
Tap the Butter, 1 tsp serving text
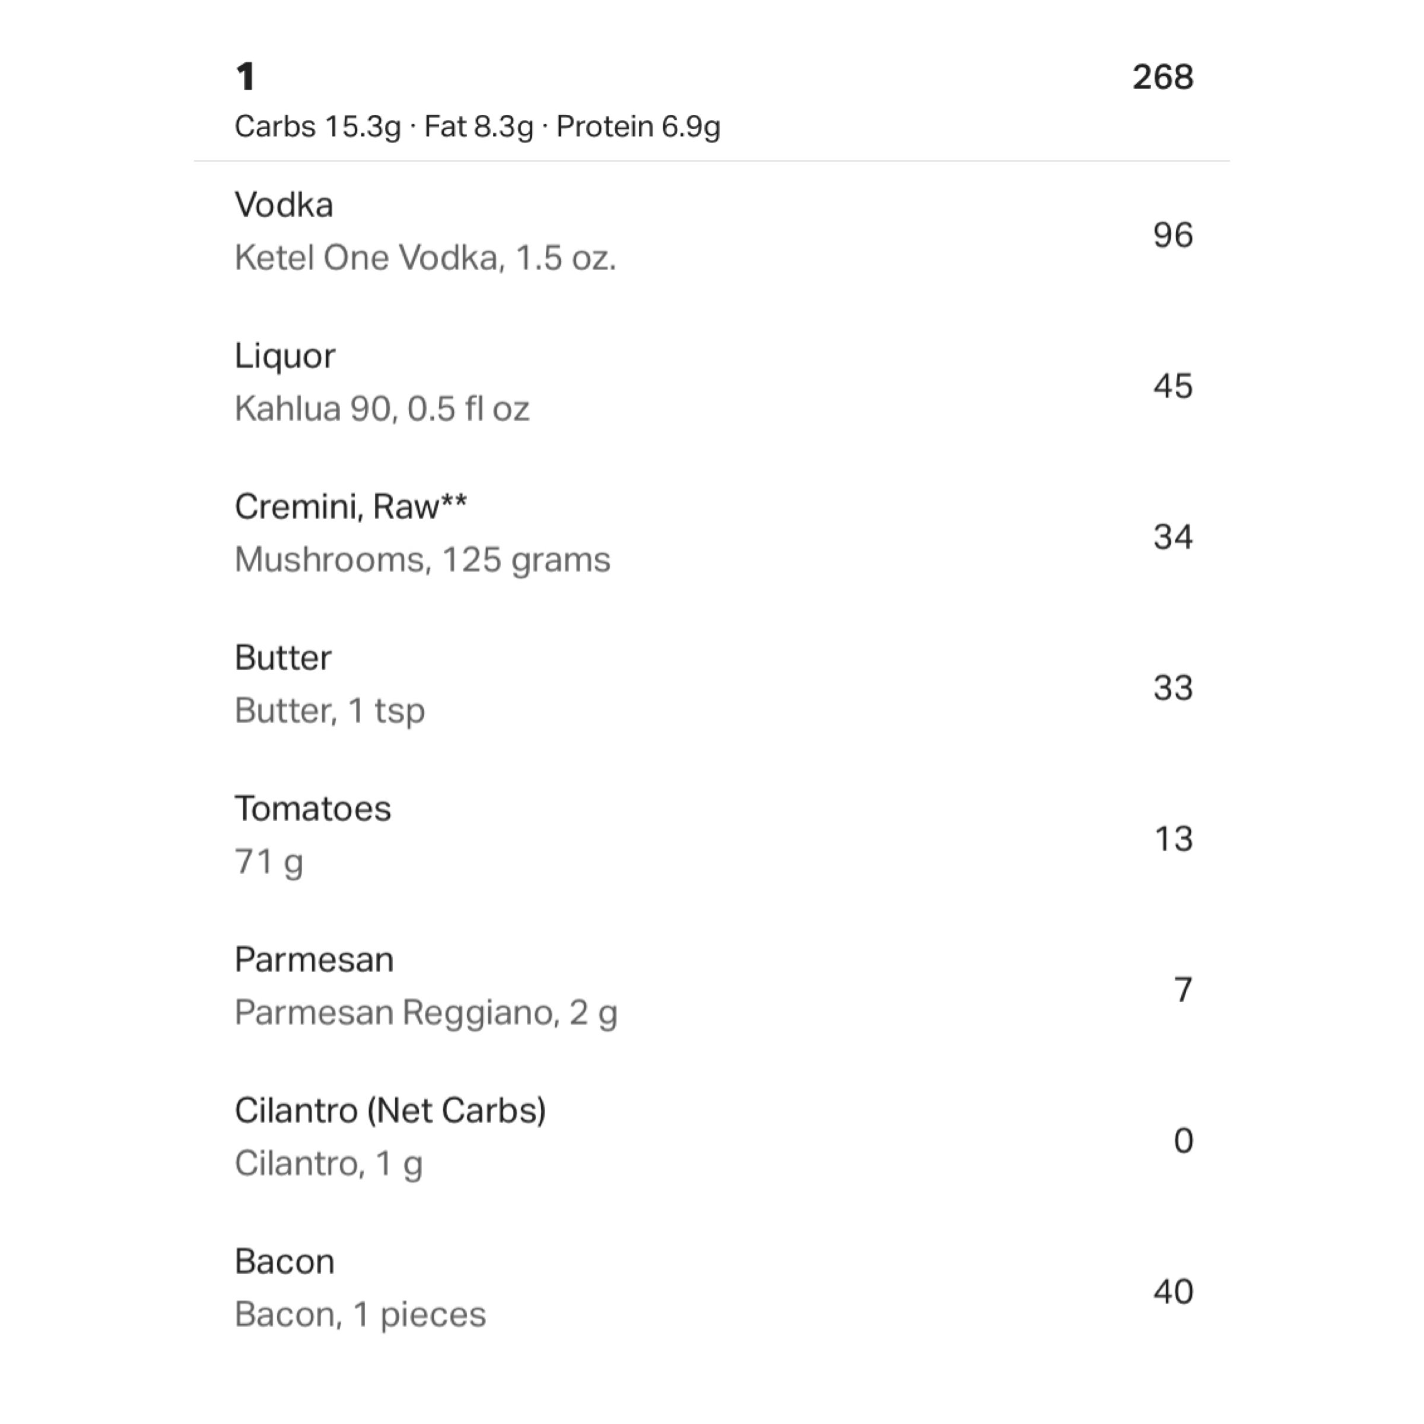coord(329,711)
